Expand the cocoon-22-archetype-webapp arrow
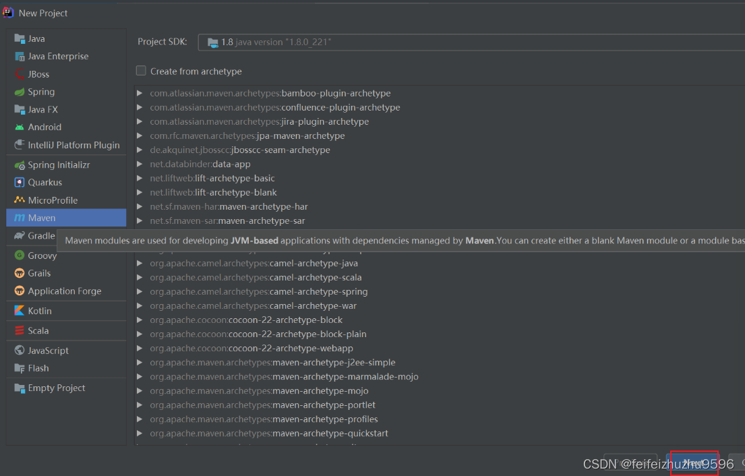The image size is (745, 476). [140, 348]
